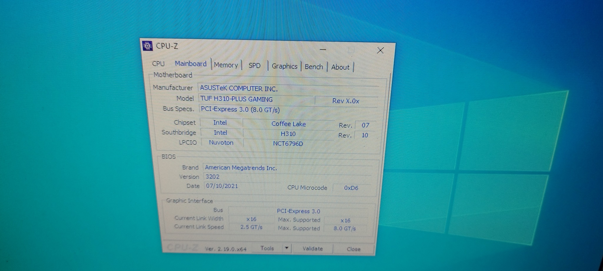Viewport: 603px width, 271px height.
Task: Click max supported link width x16
Action: pos(345,220)
